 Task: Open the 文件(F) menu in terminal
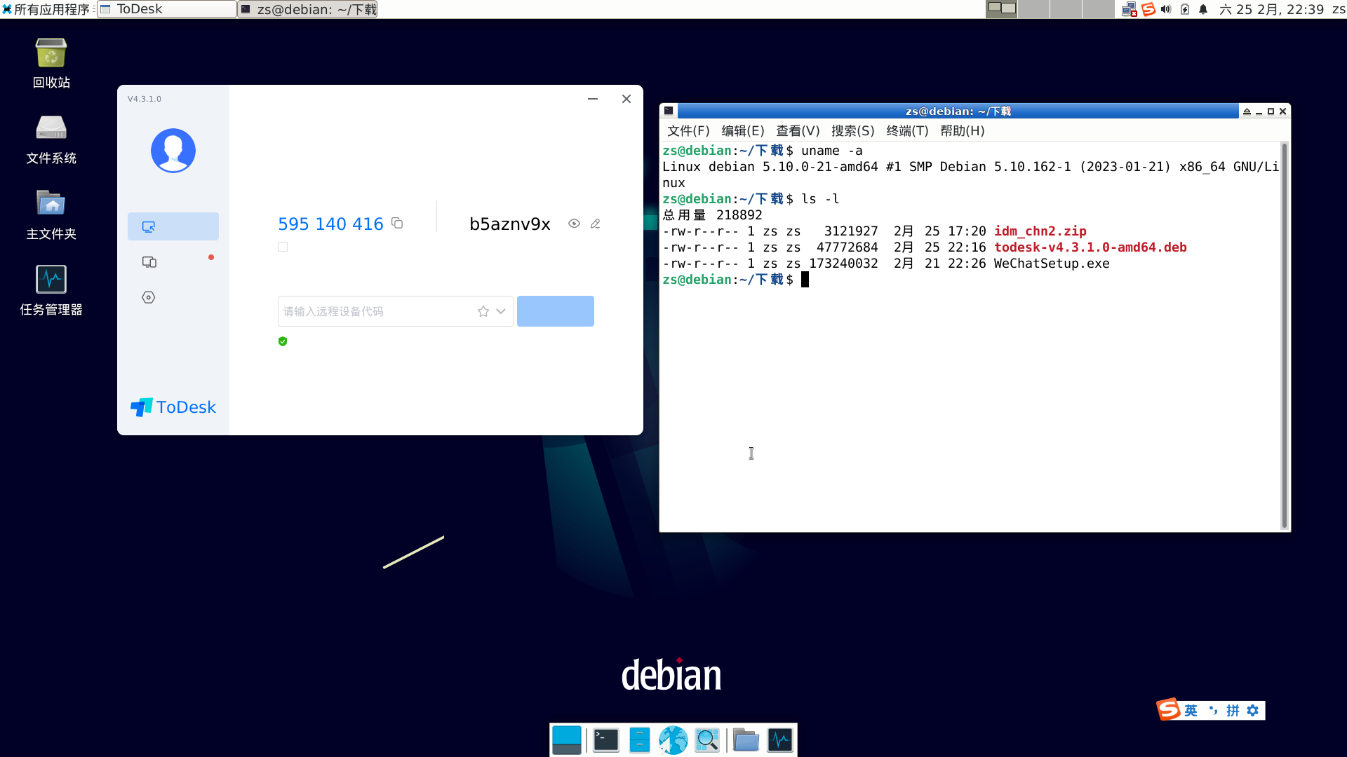click(x=688, y=131)
